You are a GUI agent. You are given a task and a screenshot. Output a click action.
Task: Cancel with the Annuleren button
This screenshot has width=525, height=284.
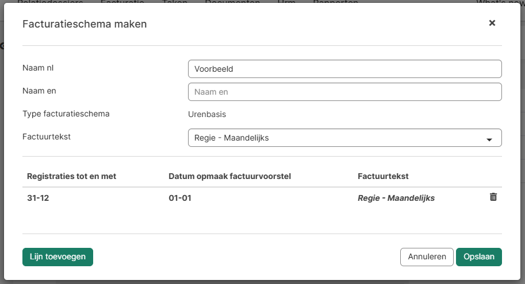coord(427,257)
